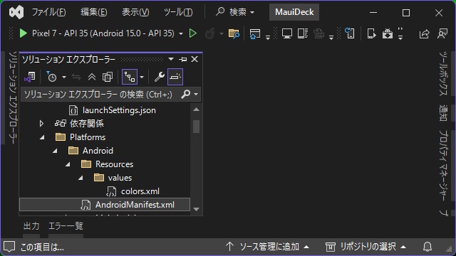This screenshot has width=456, height=256.
Task: Collapse the values folder
Action: tap(81, 178)
